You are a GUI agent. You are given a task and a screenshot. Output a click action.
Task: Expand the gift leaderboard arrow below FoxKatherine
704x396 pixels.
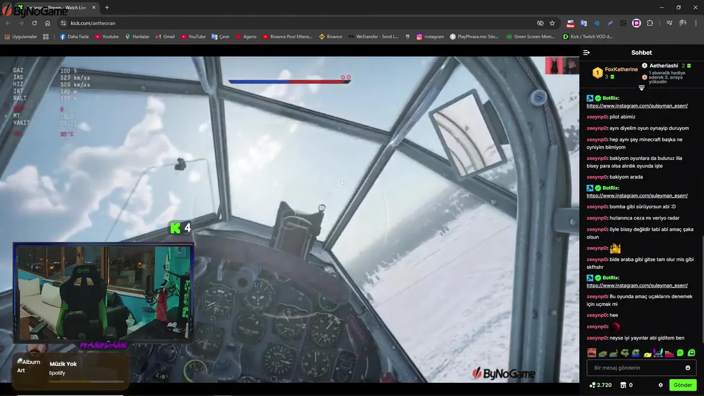[x=641, y=88]
